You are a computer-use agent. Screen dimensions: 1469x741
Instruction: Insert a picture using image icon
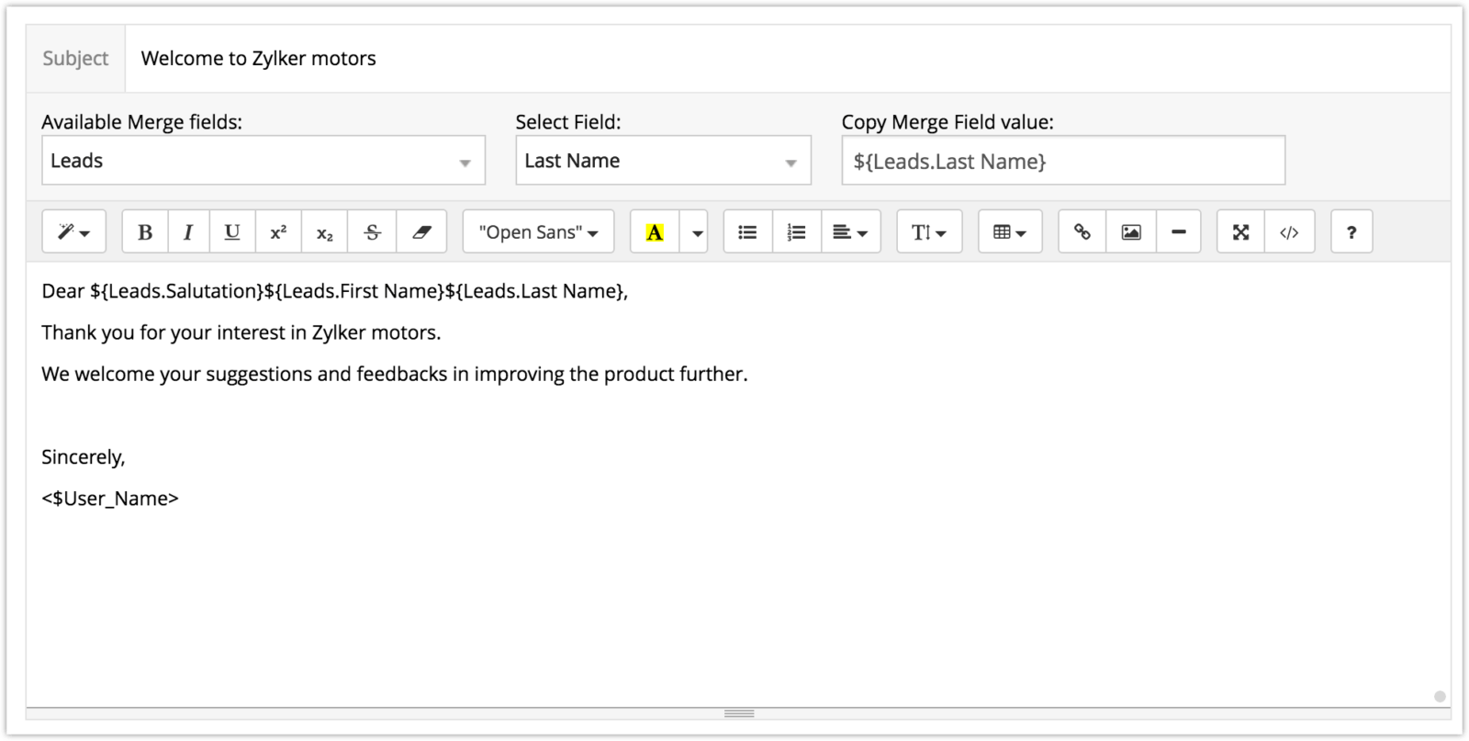(1131, 232)
